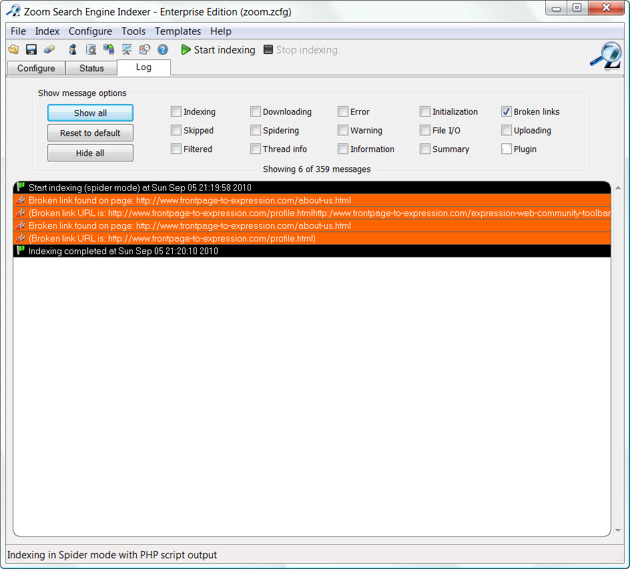Save configuration using the floppy disk icon
630x569 pixels.
coord(31,49)
